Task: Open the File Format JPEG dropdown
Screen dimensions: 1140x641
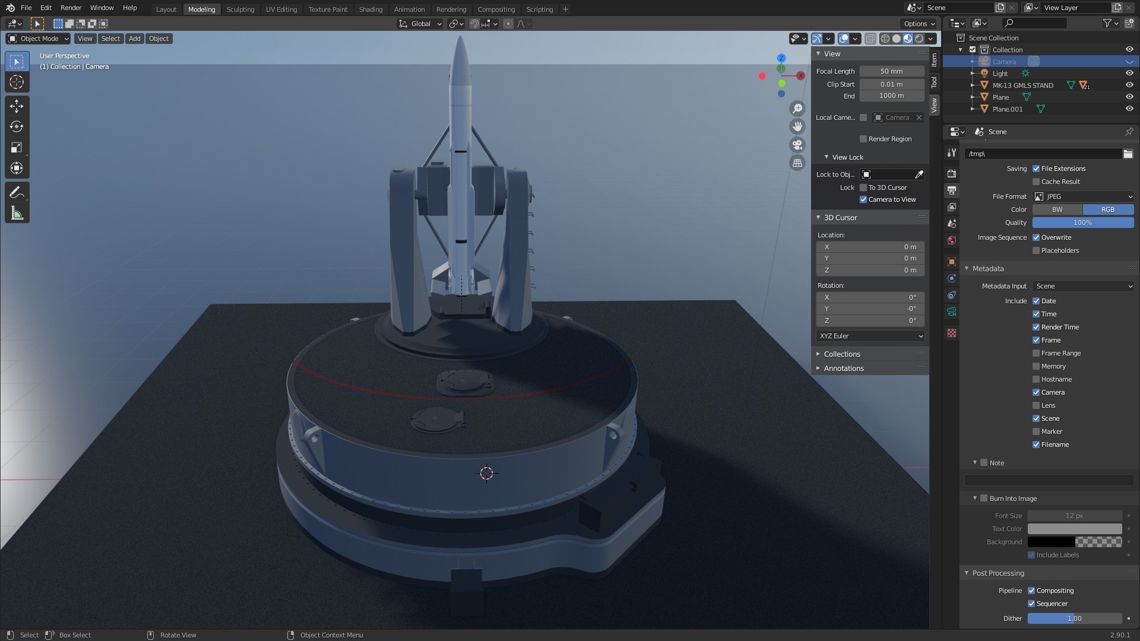Action: [1083, 196]
